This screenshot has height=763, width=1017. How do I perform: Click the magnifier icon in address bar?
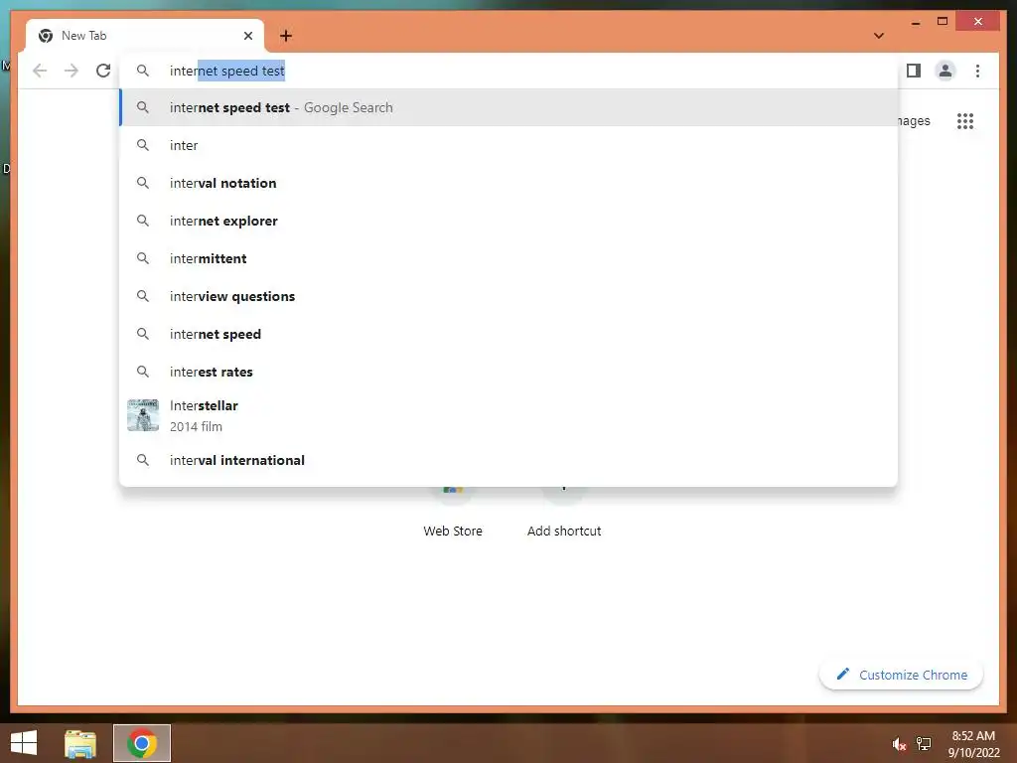143,71
